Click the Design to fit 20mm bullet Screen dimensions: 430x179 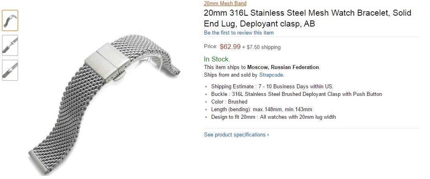(x=273, y=117)
